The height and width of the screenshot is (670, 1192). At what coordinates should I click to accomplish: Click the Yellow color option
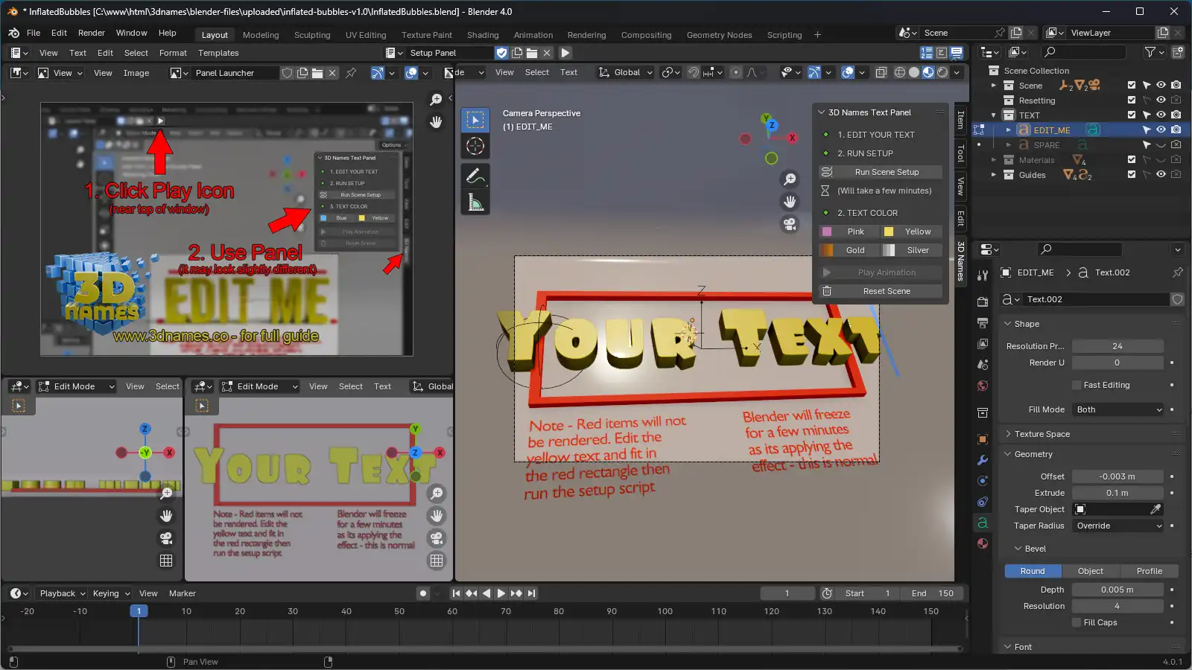[912, 232]
